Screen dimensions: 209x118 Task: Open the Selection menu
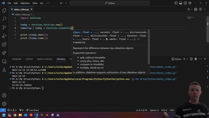(x=25, y=3)
